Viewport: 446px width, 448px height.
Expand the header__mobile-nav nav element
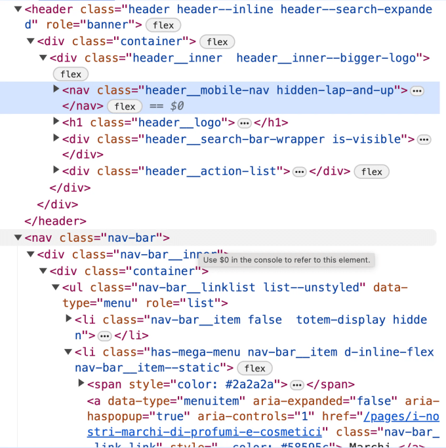point(56,89)
